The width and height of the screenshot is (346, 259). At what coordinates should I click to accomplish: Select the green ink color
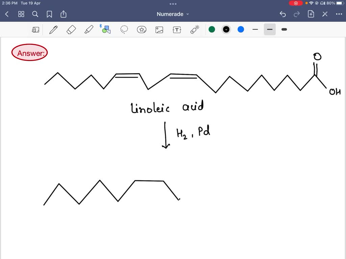pyautogui.click(x=212, y=29)
